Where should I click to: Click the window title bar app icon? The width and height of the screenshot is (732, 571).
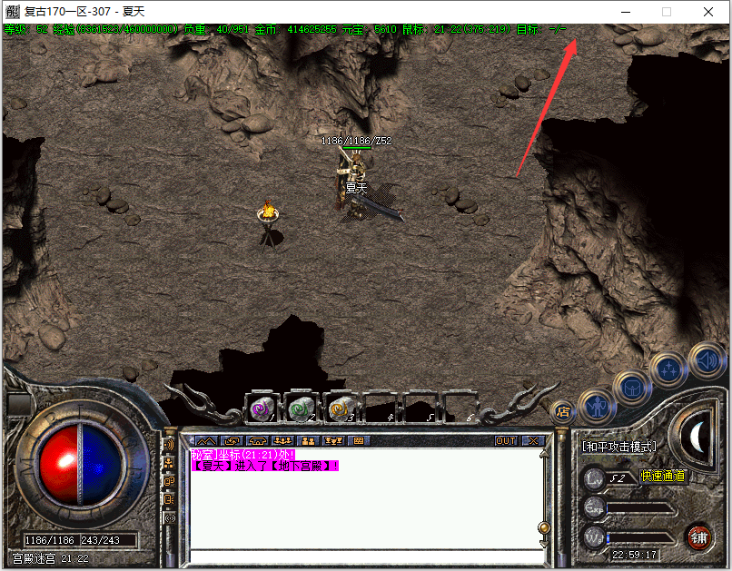click(x=13, y=12)
